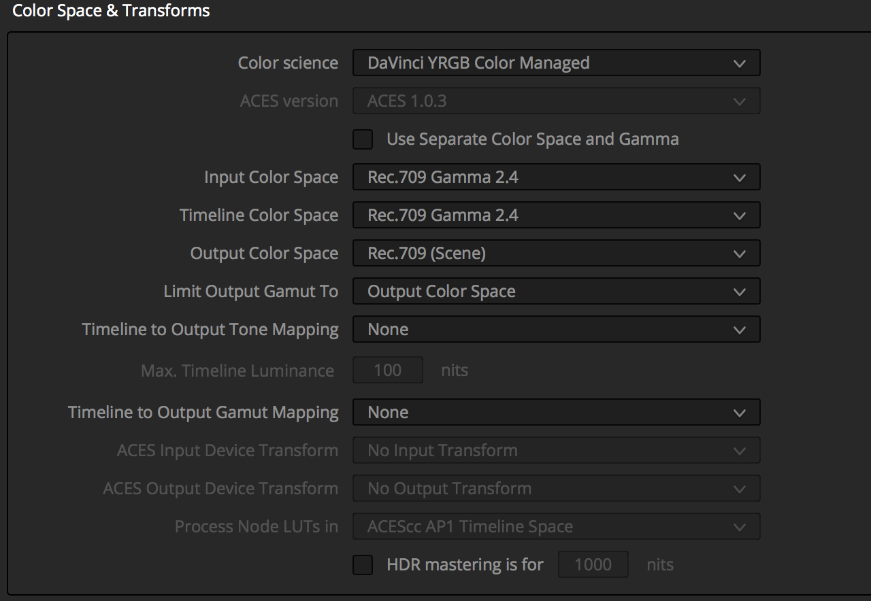The width and height of the screenshot is (871, 601).
Task: Click nits text beside Max. Timeline Luminance
Action: click(x=455, y=370)
